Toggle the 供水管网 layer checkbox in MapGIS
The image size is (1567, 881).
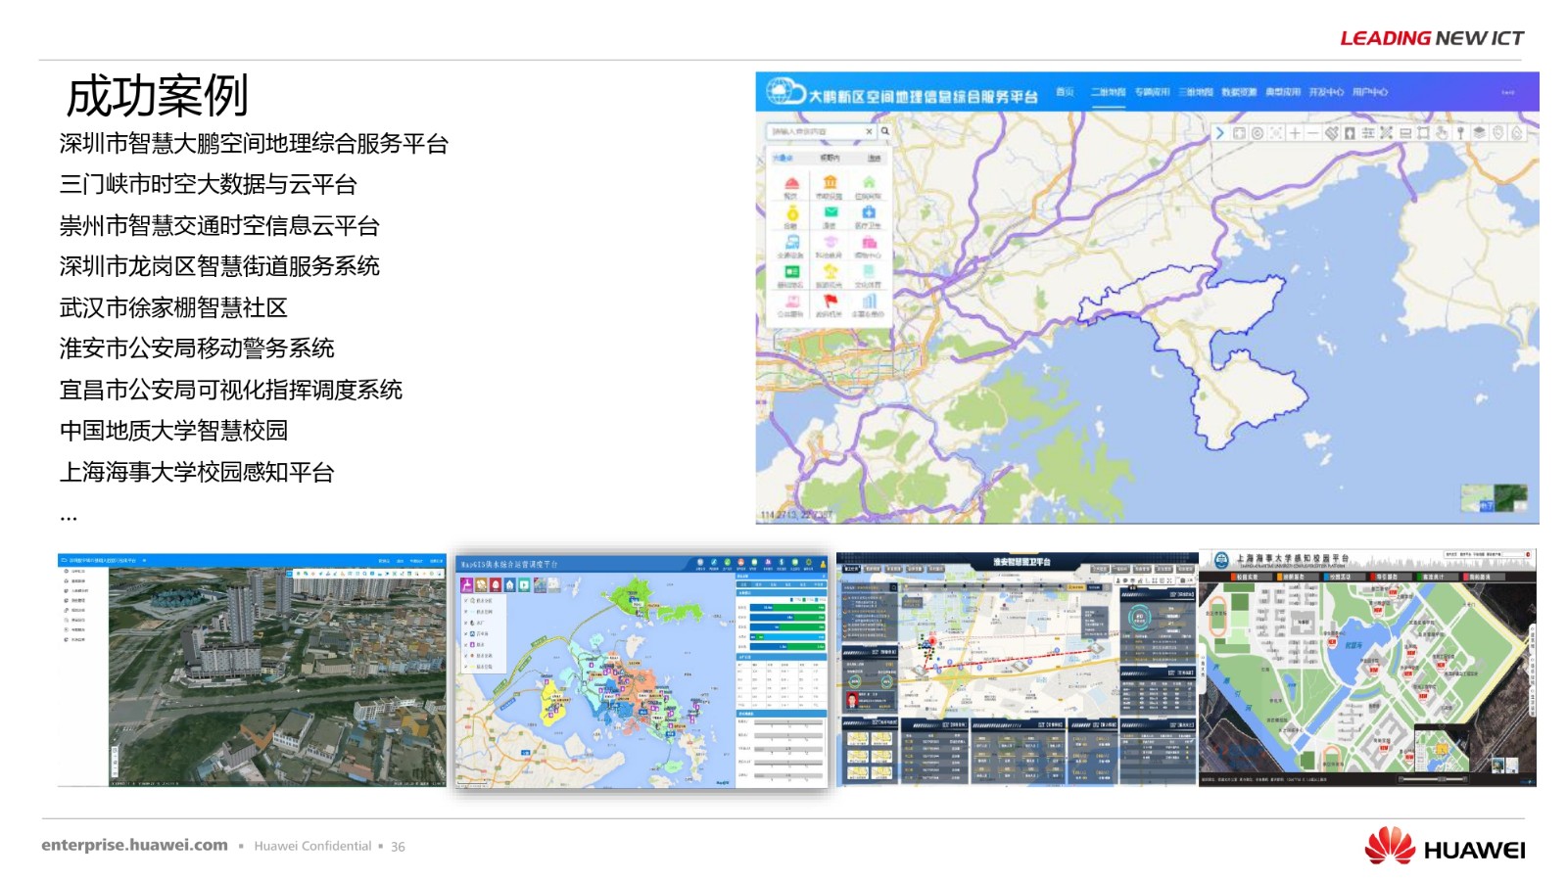(x=466, y=612)
